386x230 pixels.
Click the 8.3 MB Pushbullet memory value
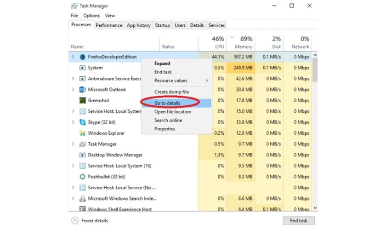(245, 177)
